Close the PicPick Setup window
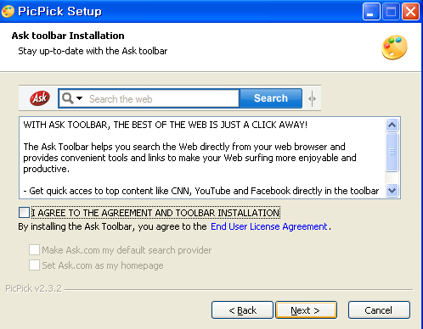Viewport: 423px width, 329px height. (x=410, y=12)
